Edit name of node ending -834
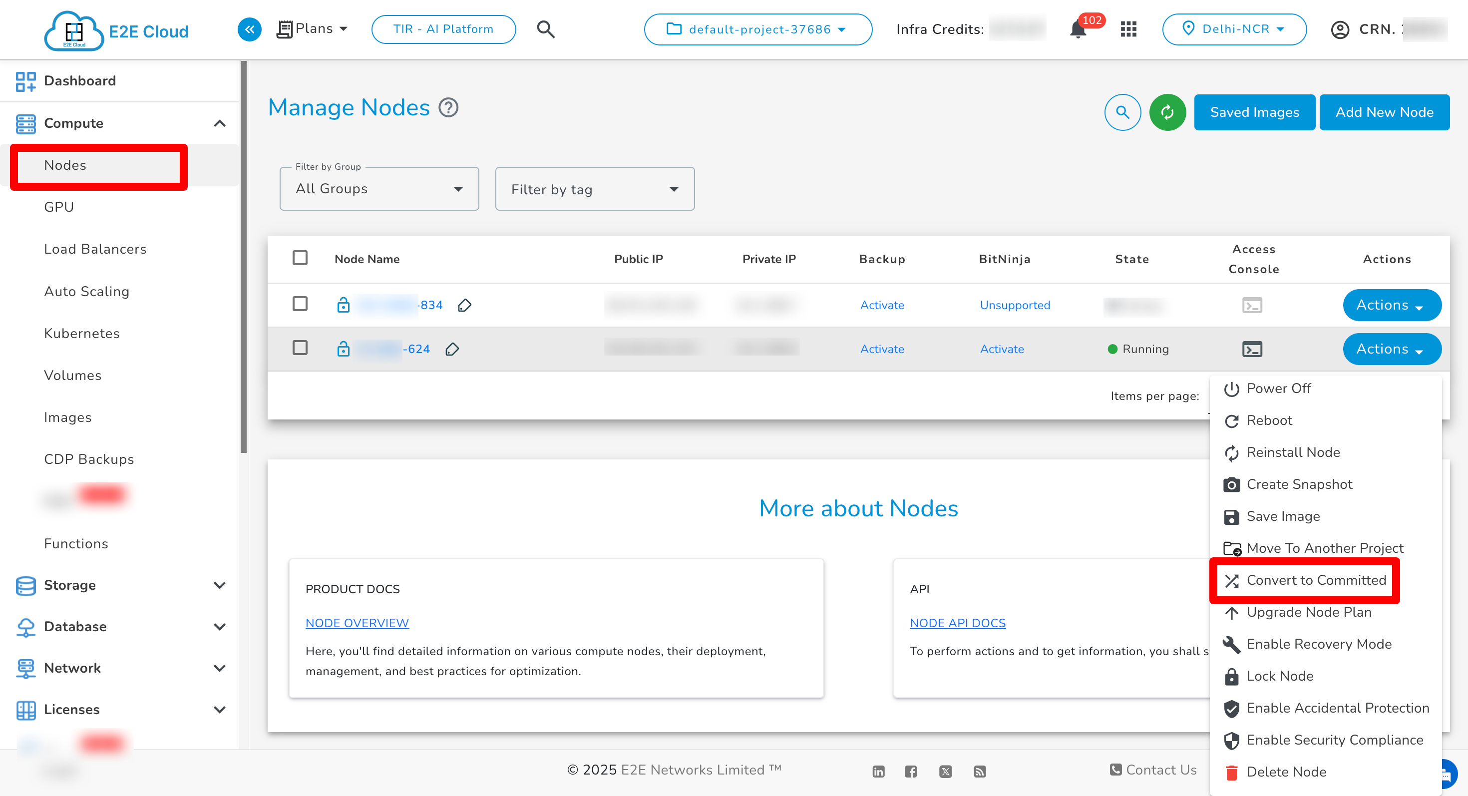 [x=464, y=306]
